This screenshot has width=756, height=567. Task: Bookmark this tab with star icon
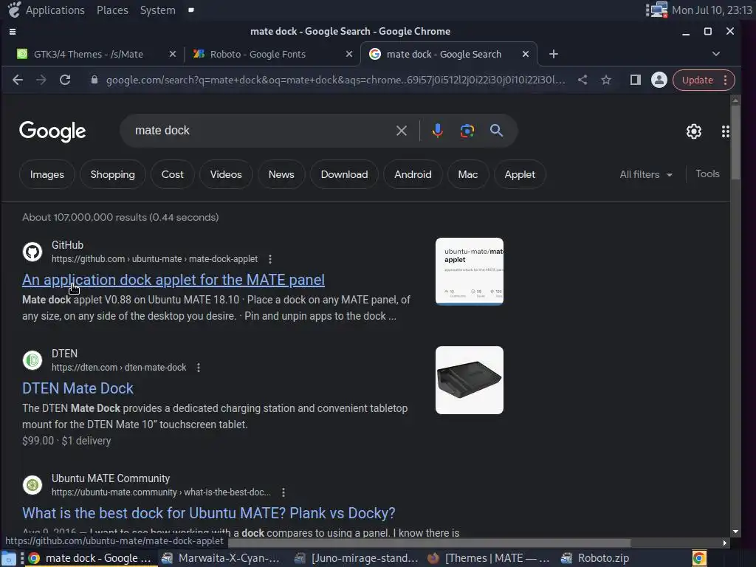click(607, 80)
